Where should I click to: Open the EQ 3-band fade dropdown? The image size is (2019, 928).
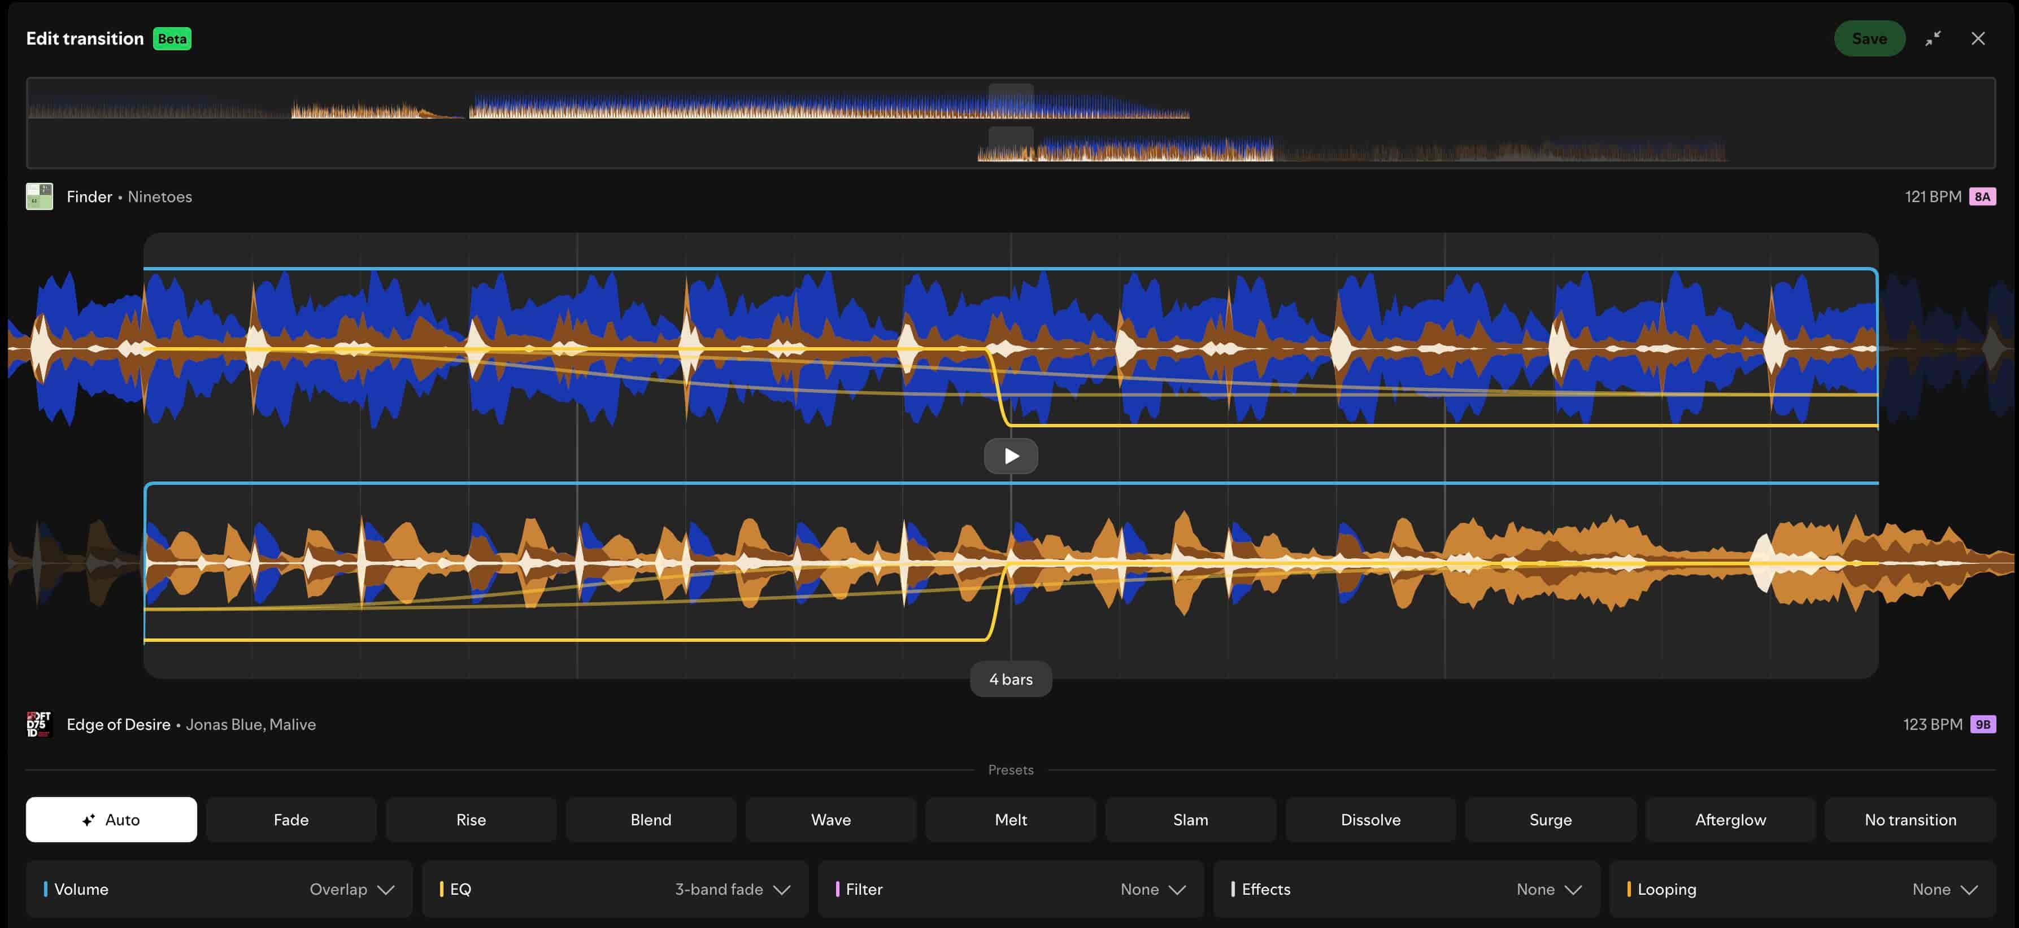(615, 889)
